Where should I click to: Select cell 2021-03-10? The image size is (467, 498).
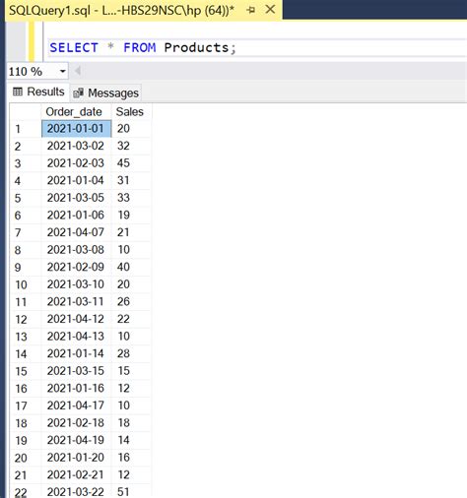point(76,284)
